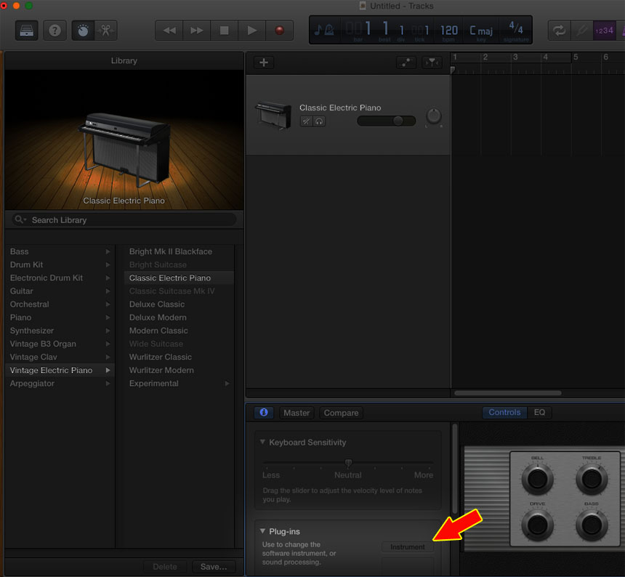Toggle headphone solo on Classic Electric Piano

[x=319, y=121]
